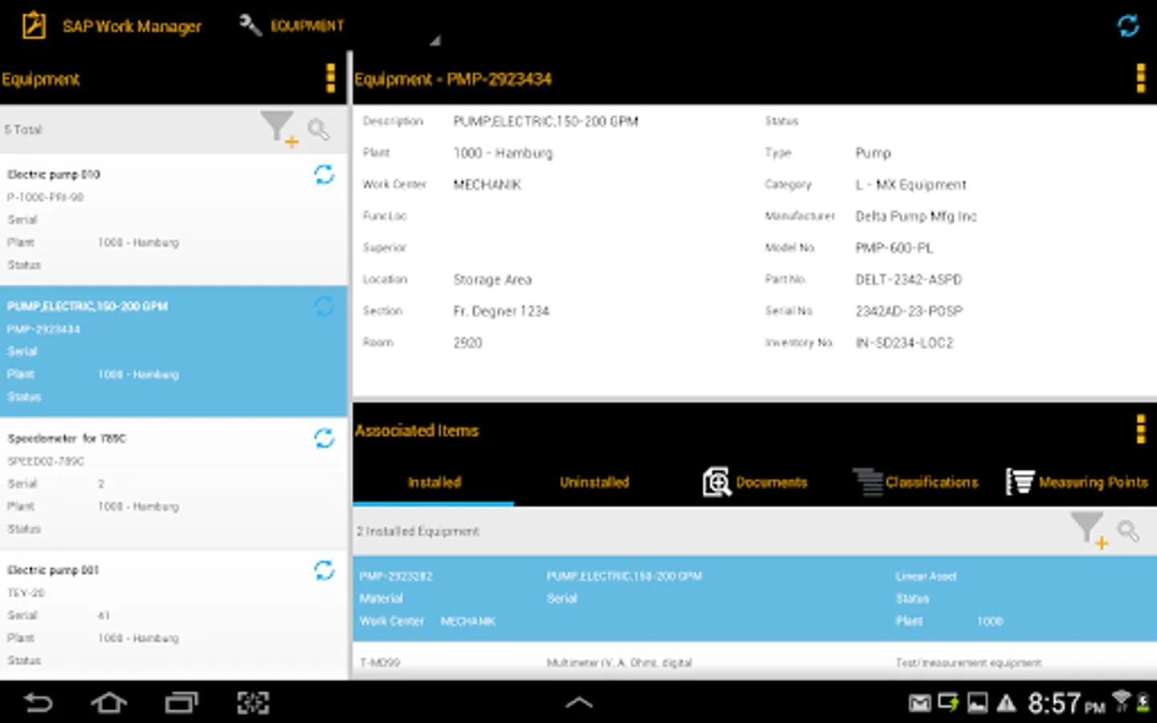Viewport: 1157px width, 723px height.
Task: Select the Room value 2920
Action: tap(468, 343)
